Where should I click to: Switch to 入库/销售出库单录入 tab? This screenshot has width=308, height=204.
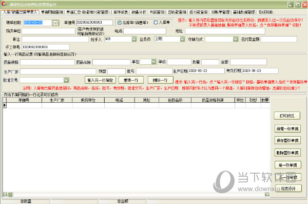[x=20, y=12]
